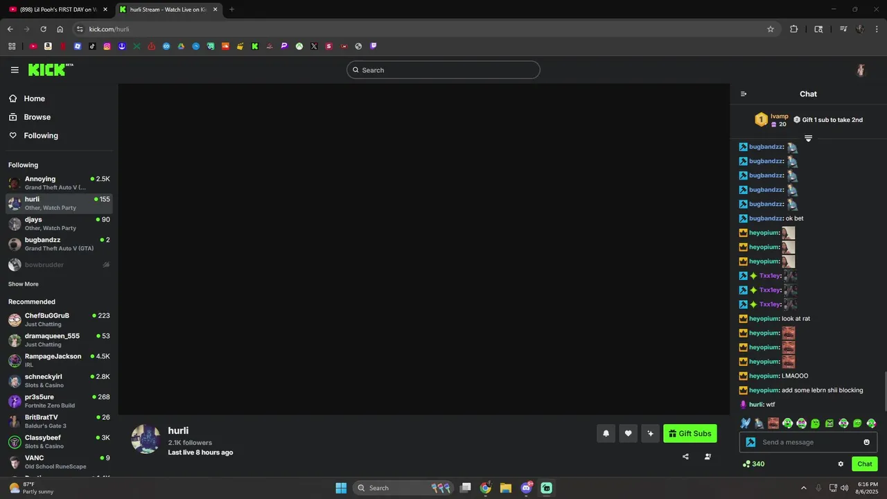Click Gift 1 sub to take 2nd
Viewport: 887px width, 499px height.
(828, 120)
